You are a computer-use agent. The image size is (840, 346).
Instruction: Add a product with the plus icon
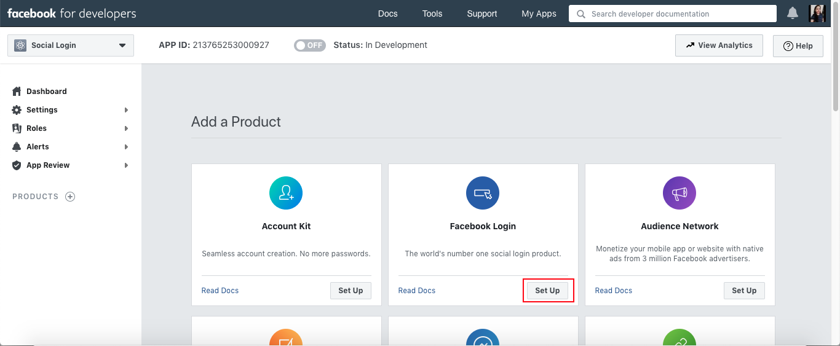(x=70, y=197)
